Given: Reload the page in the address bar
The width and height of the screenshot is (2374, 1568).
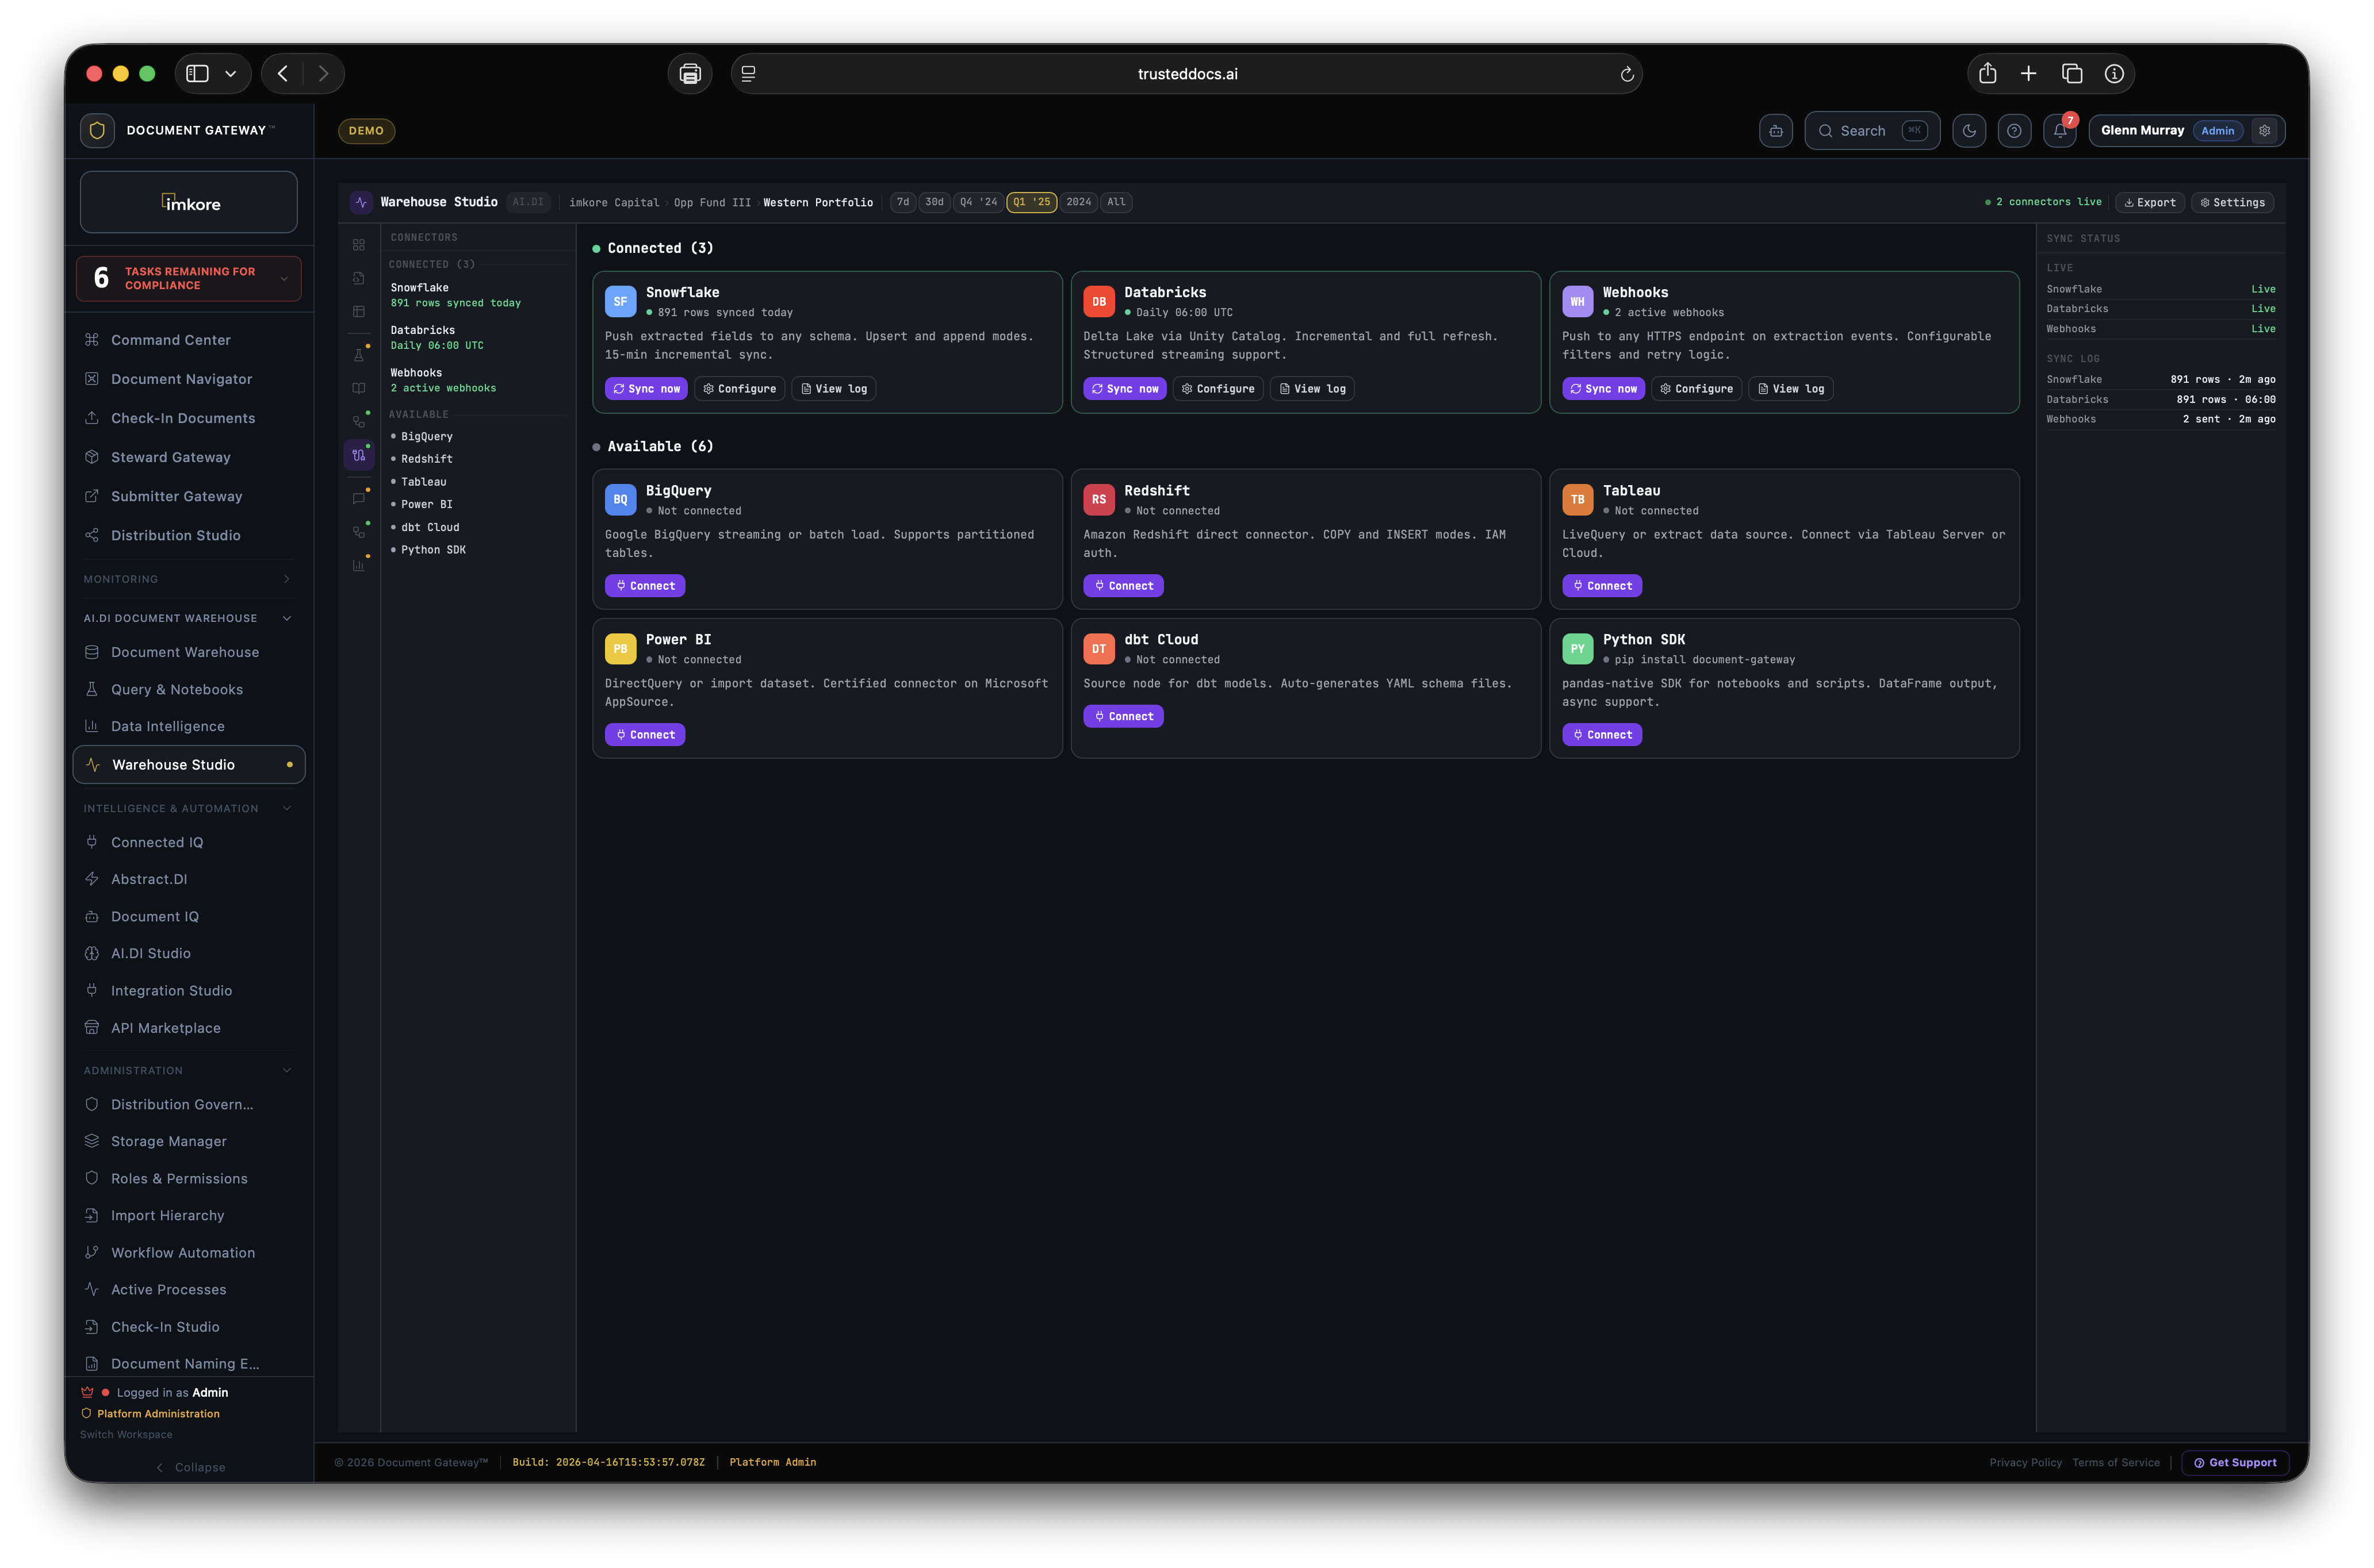Looking at the screenshot, I should pyautogui.click(x=1627, y=74).
